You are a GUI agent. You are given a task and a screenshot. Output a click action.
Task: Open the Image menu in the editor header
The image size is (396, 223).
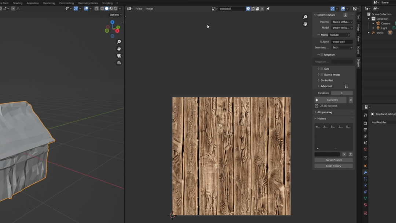point(149,9)
